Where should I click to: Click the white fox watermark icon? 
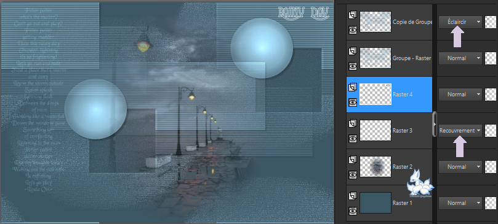tap(420, 183)
